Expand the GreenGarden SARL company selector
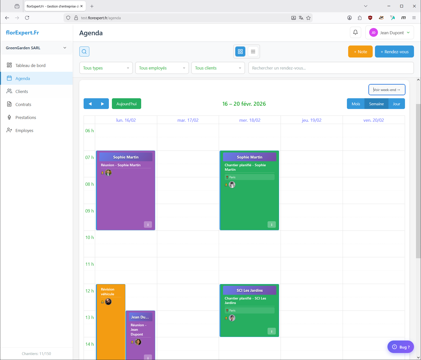This screenshot has width=421, height=360. click(36, 48)
